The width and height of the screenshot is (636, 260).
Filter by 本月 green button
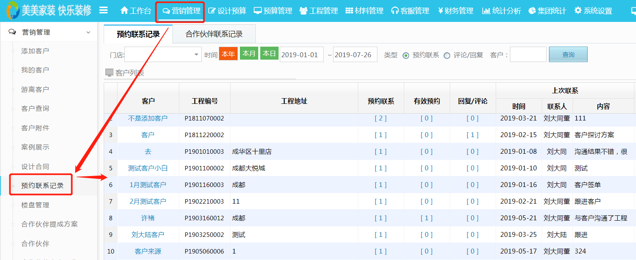(x=249, y=54)
